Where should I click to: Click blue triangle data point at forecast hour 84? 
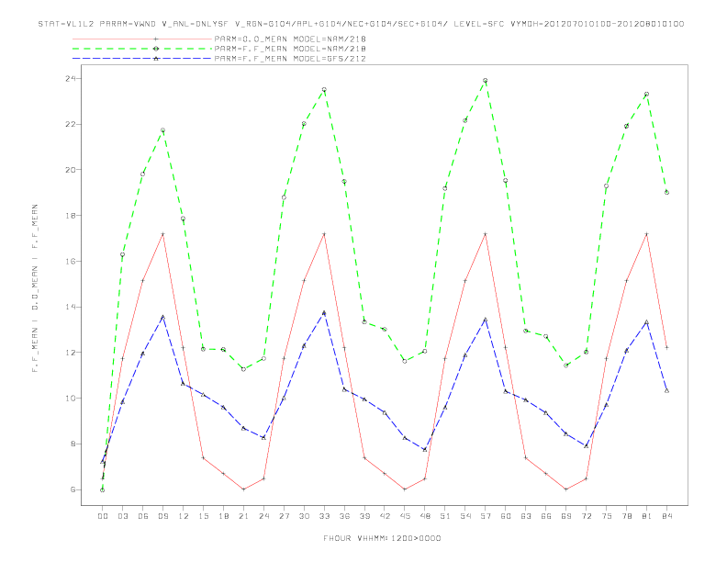click(x=666, y=390)
